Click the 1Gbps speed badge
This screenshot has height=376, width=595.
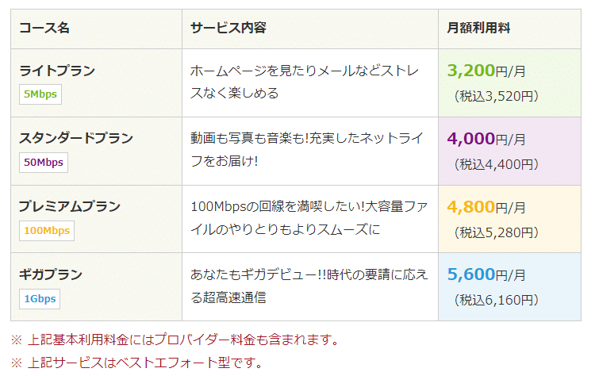pos(40,299)
